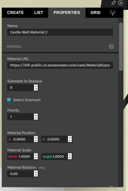The image size is (128, 191).
Task: Click the properties panel vertical scrollbar
Action: click(x=121, y=47)
